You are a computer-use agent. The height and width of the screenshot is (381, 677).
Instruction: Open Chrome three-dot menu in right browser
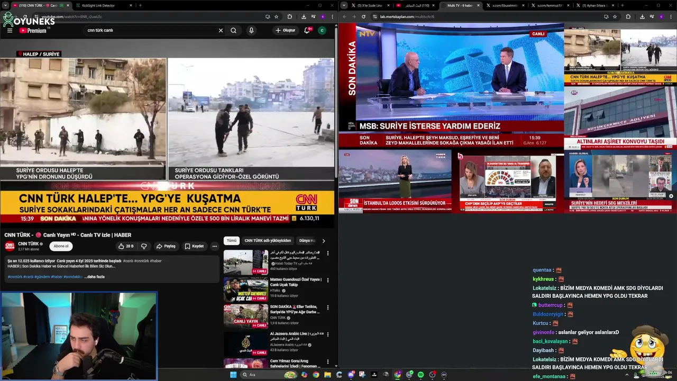[x=671, y=16]
